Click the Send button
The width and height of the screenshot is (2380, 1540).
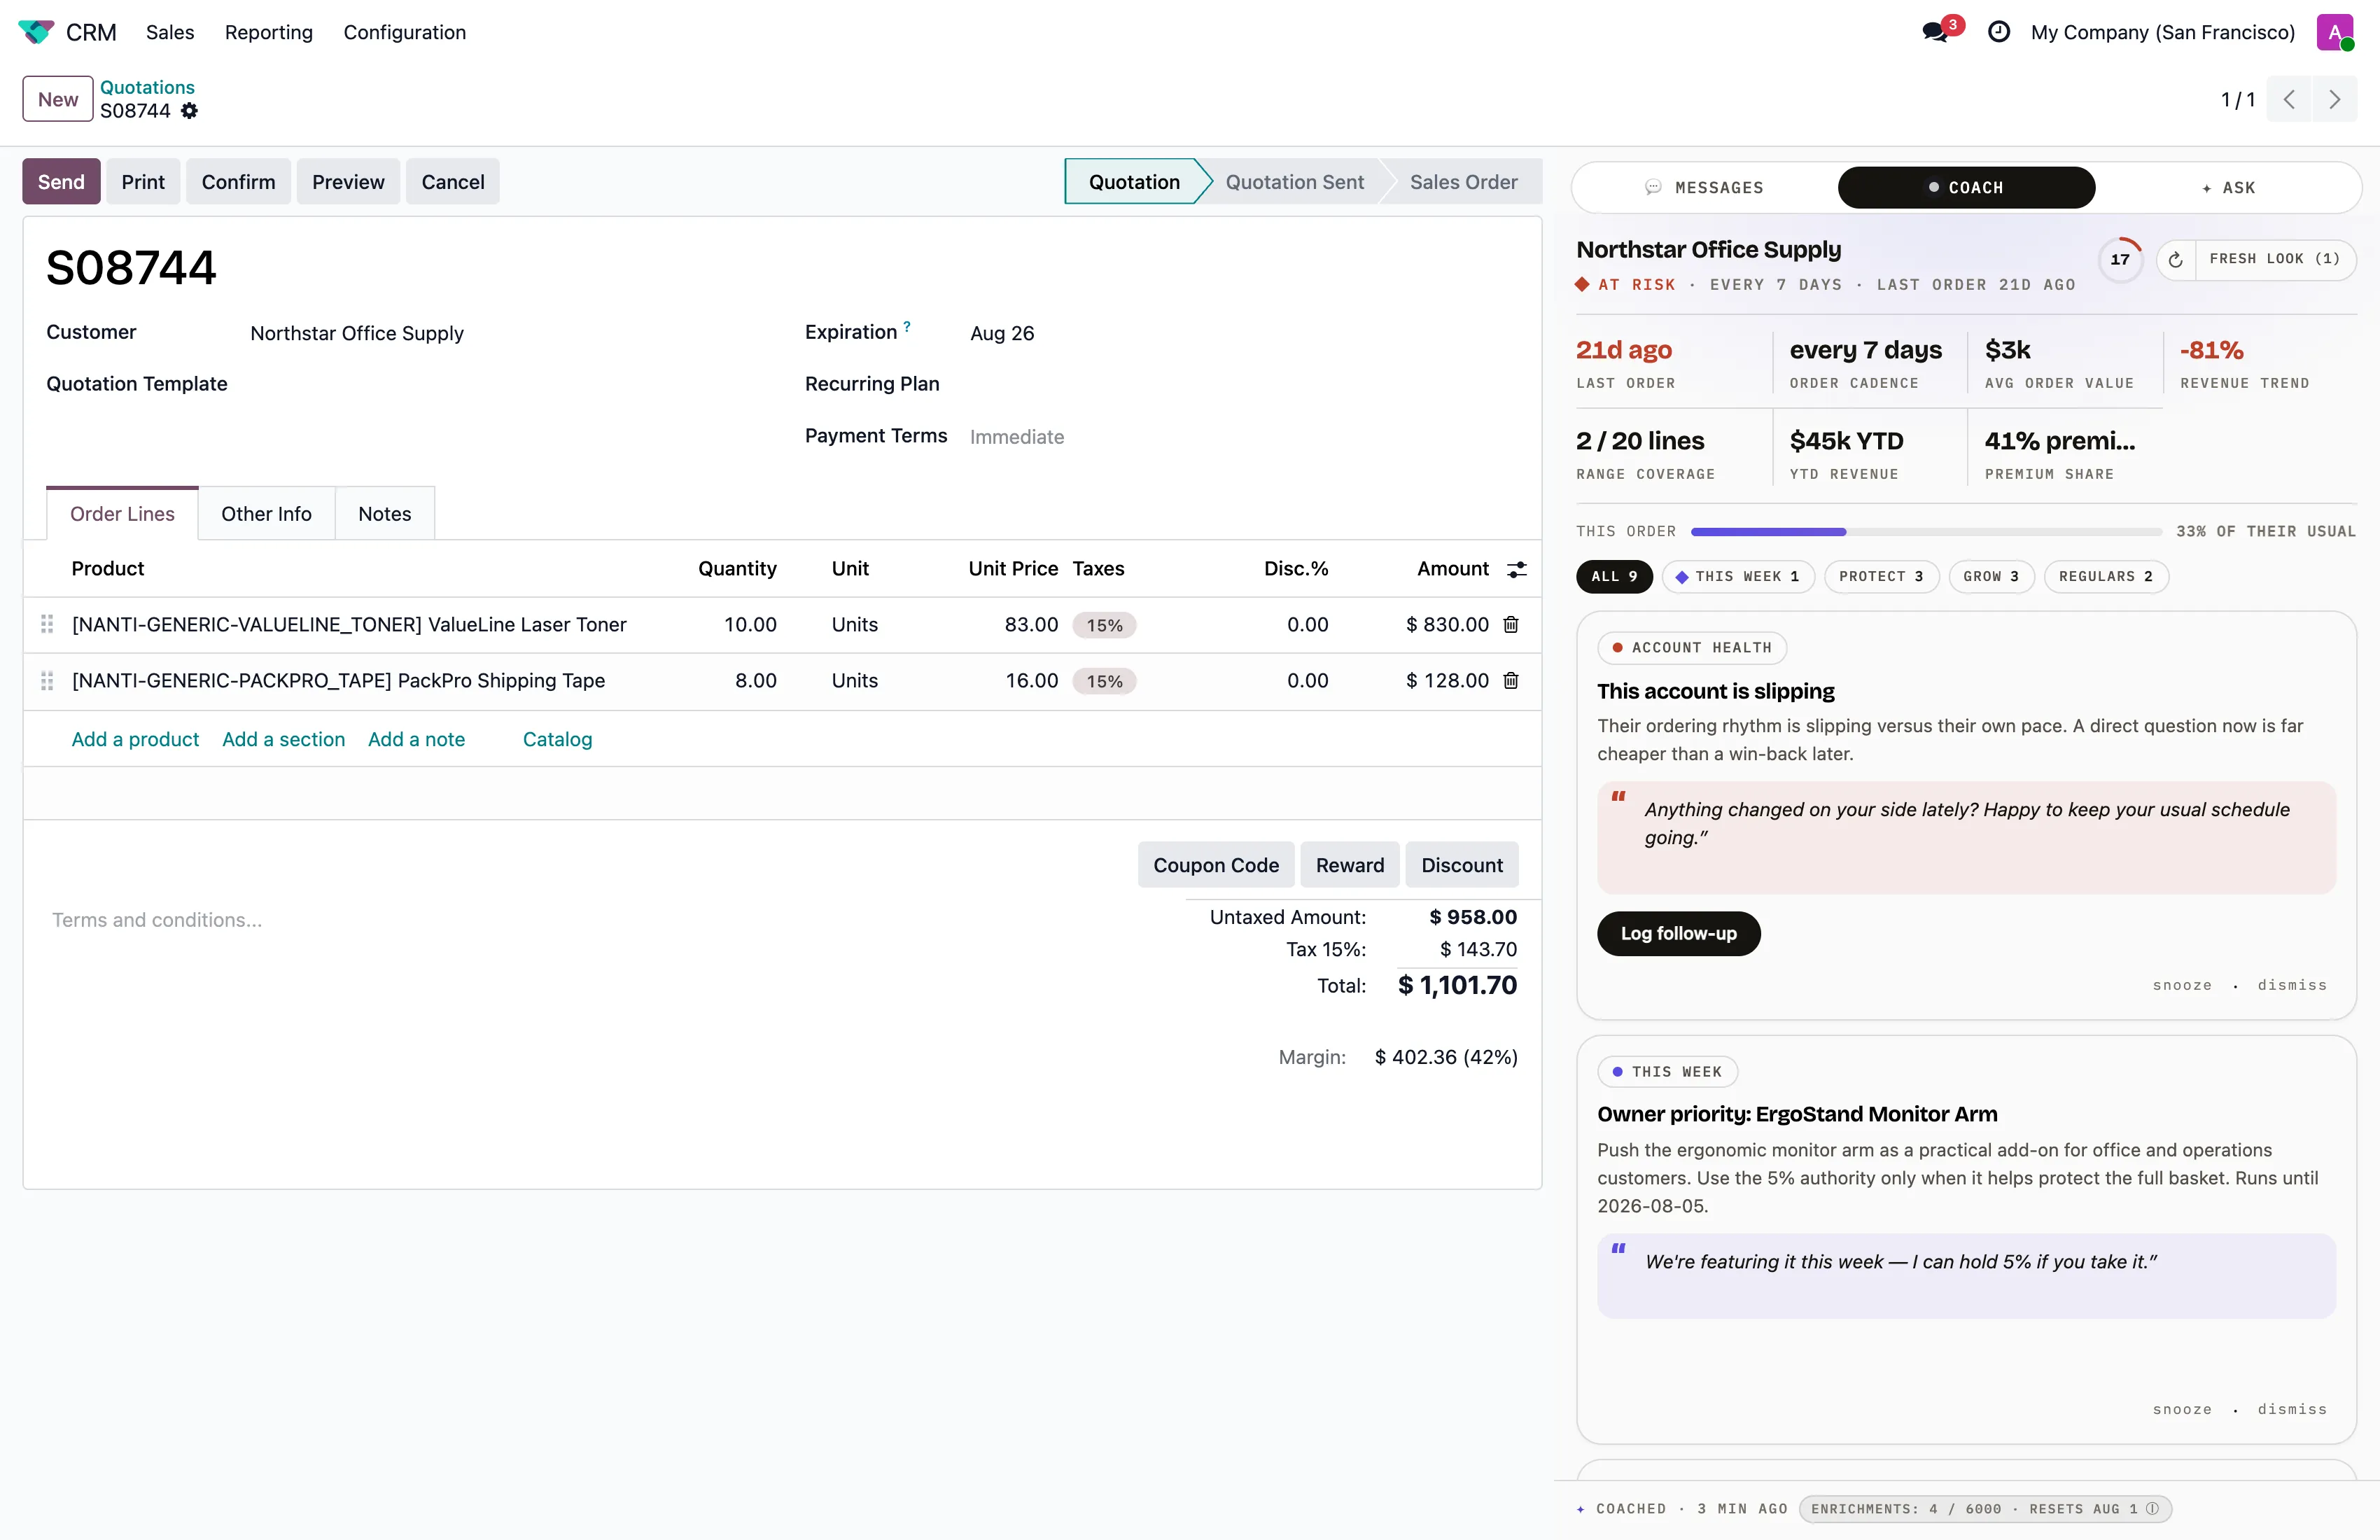(x=61, y=182)
